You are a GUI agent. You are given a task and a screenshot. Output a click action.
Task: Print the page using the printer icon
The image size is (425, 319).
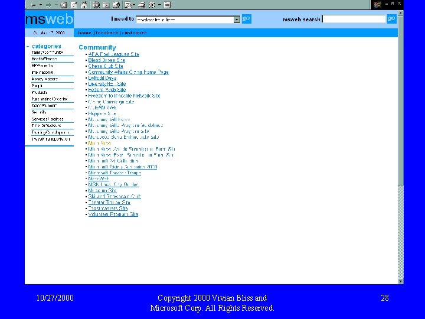[x=141, y=5]
